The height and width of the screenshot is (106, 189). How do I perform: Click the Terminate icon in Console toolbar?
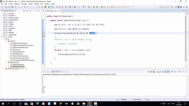click(148, 72)
